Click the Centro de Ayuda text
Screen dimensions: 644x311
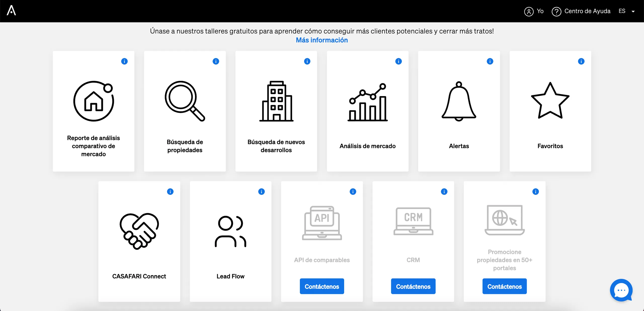587,11
